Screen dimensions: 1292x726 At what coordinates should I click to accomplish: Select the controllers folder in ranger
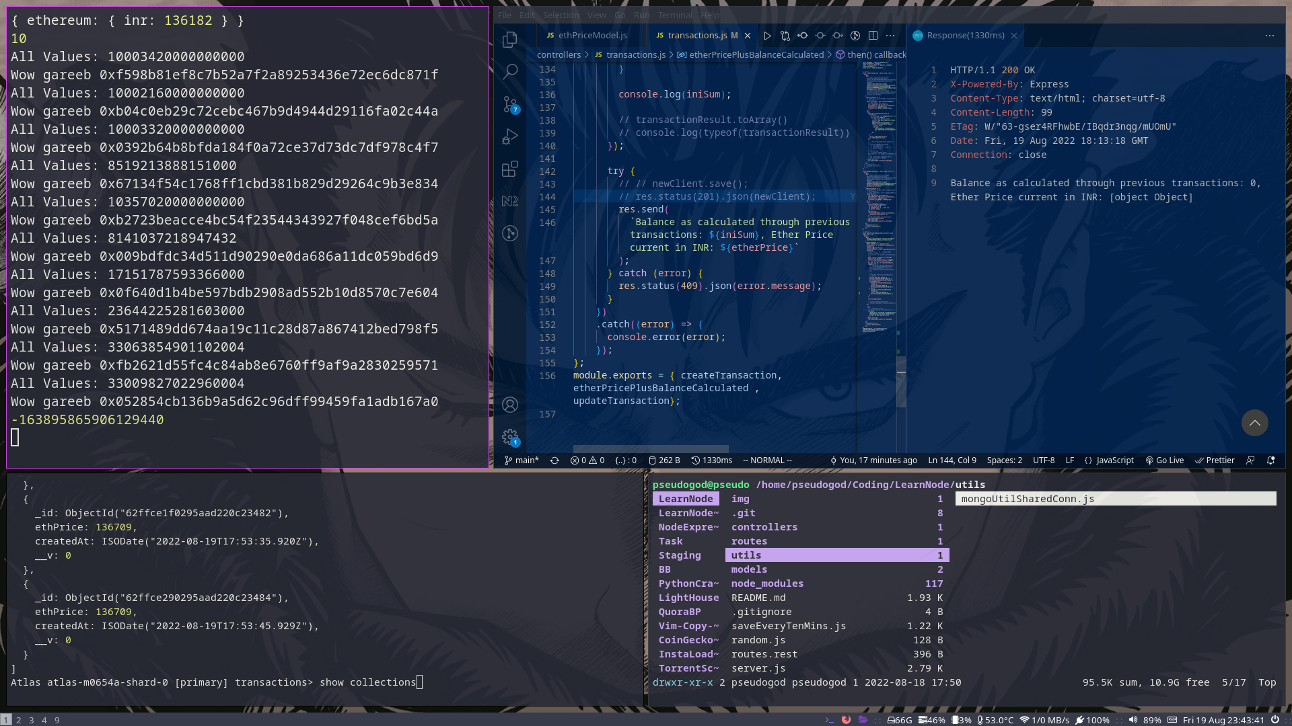point(837,527)
